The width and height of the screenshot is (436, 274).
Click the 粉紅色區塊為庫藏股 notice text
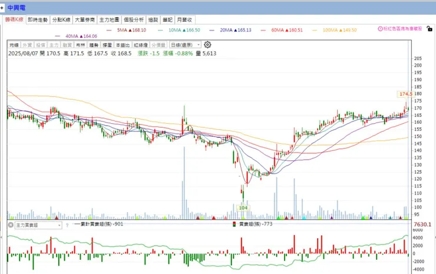point(402,29)
